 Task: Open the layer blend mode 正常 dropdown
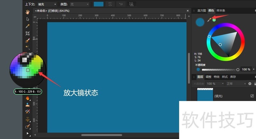click(x=236, y=84)
